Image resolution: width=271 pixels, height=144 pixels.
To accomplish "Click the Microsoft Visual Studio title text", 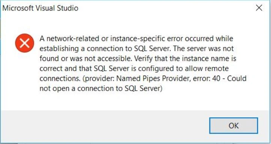I will [x=40, y=8].
